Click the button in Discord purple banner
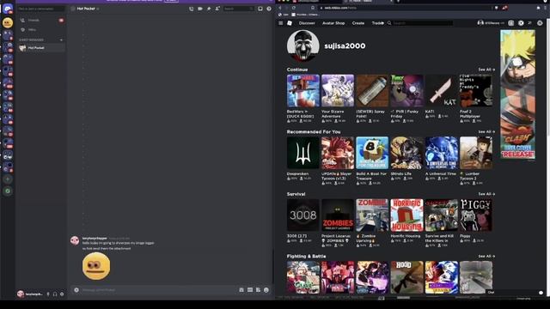The width and height of the screenshot is (550, 309). click(x=172, y=1)
